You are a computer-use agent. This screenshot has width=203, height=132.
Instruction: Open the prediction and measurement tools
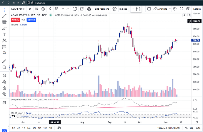pos(4,47)
